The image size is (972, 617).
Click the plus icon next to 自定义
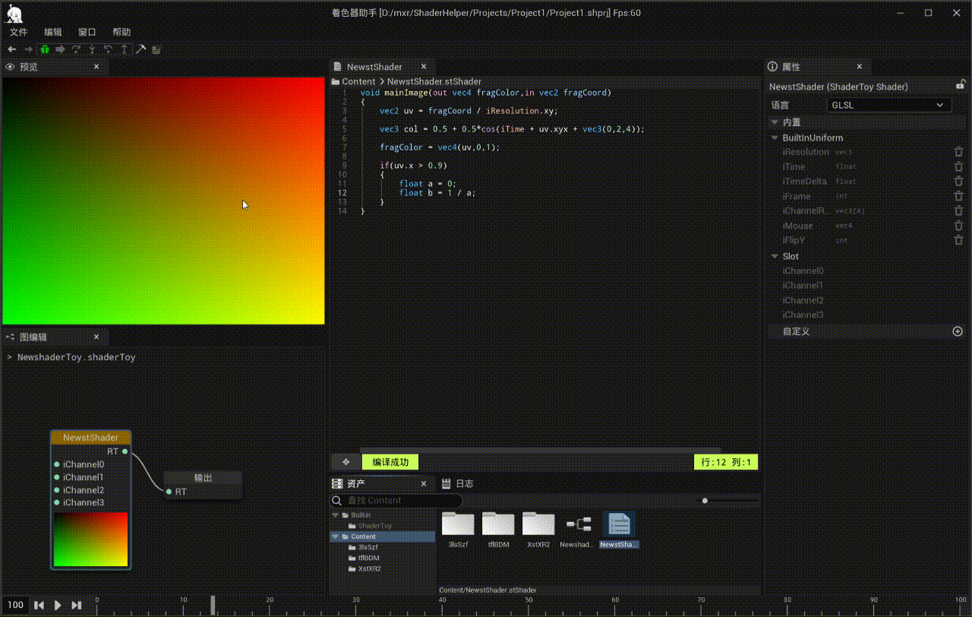(x=958, y=331)
